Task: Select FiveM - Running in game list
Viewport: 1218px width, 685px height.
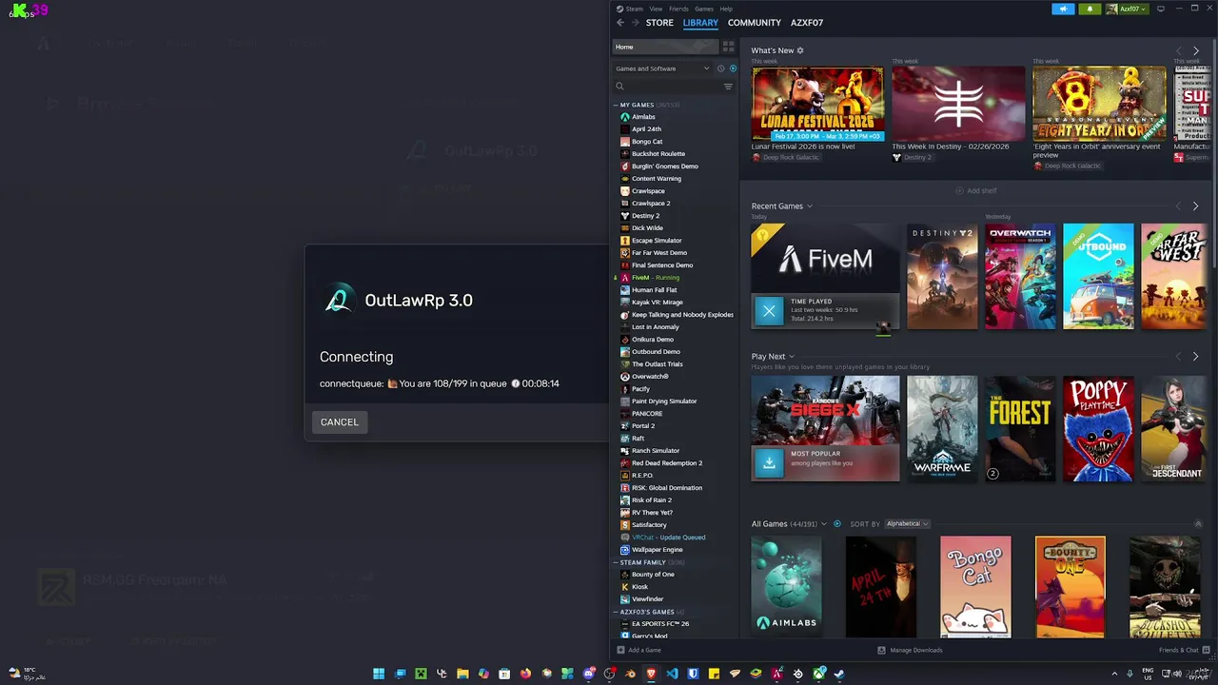Action: pyautogui.click(x=656, y=277)
